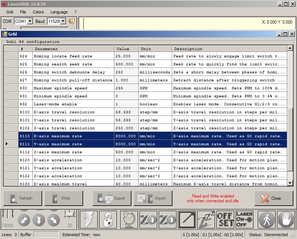The height and width of the screenshot is (239, 297).
Task: Click the table scrollbar up arrow
Action: click(x=290, y=48)
